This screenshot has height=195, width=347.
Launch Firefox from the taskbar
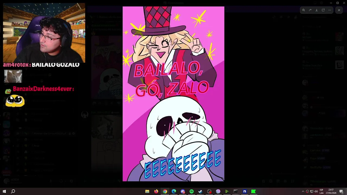point(156,191)
